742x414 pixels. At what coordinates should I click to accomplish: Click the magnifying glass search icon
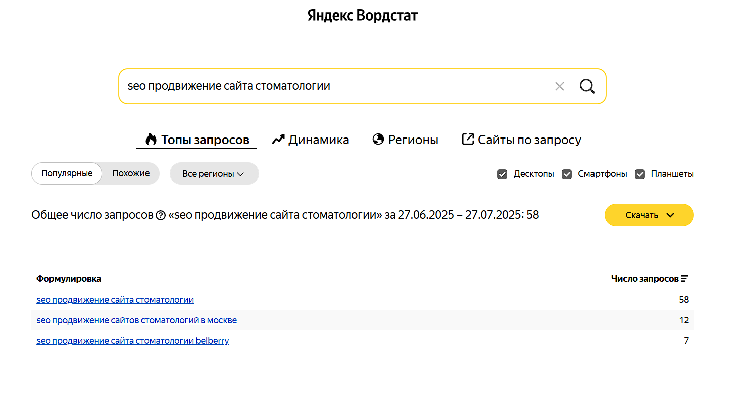pos(587,86)
